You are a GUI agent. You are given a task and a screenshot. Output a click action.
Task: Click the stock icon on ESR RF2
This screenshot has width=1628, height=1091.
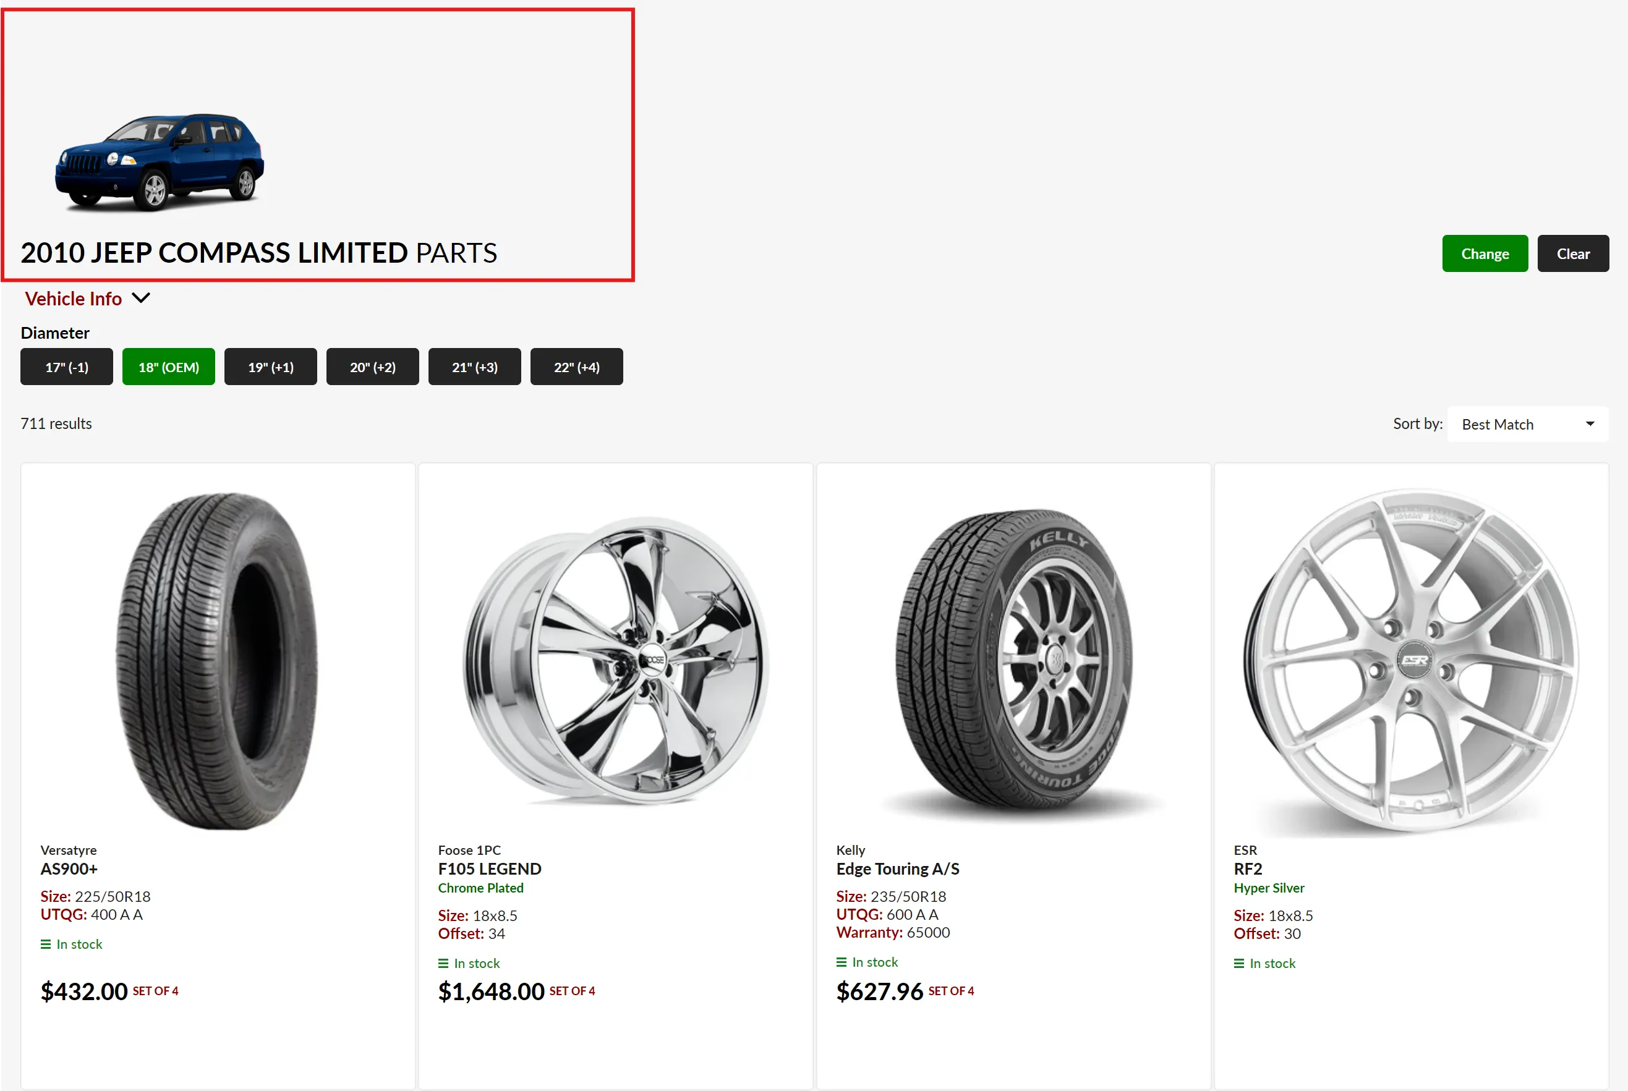coord(1238,964)
